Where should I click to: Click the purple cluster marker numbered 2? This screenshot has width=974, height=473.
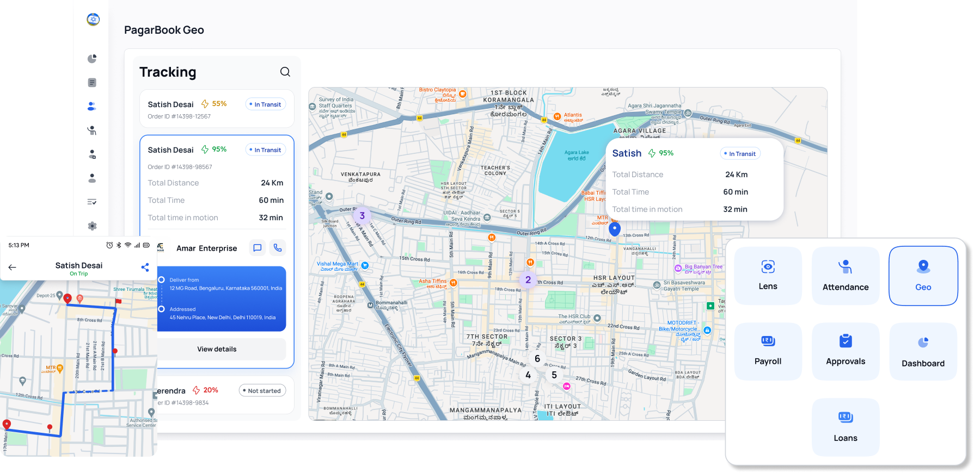coord(528,280)
